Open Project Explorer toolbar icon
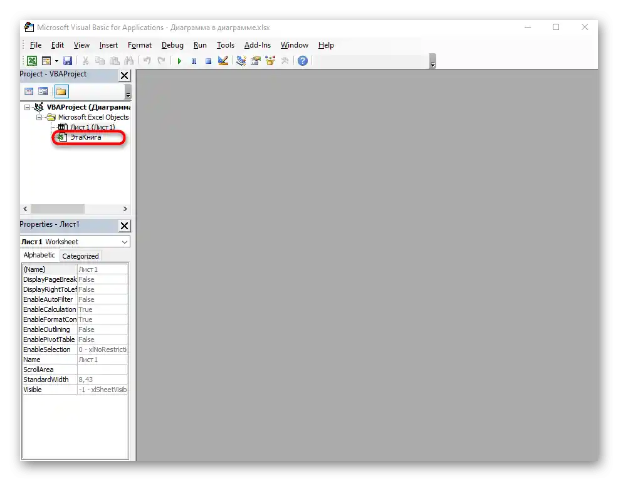Image resolution: width=618 pixels, height=481 pixels. (x=241, y=61)
